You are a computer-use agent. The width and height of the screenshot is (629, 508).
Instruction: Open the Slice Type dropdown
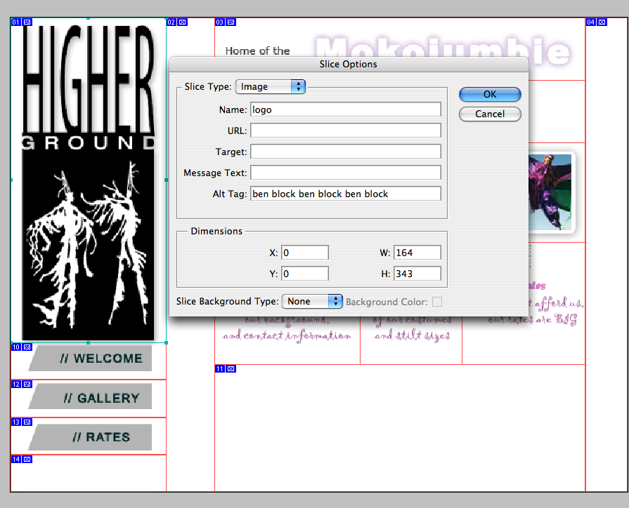click(271, 86)
